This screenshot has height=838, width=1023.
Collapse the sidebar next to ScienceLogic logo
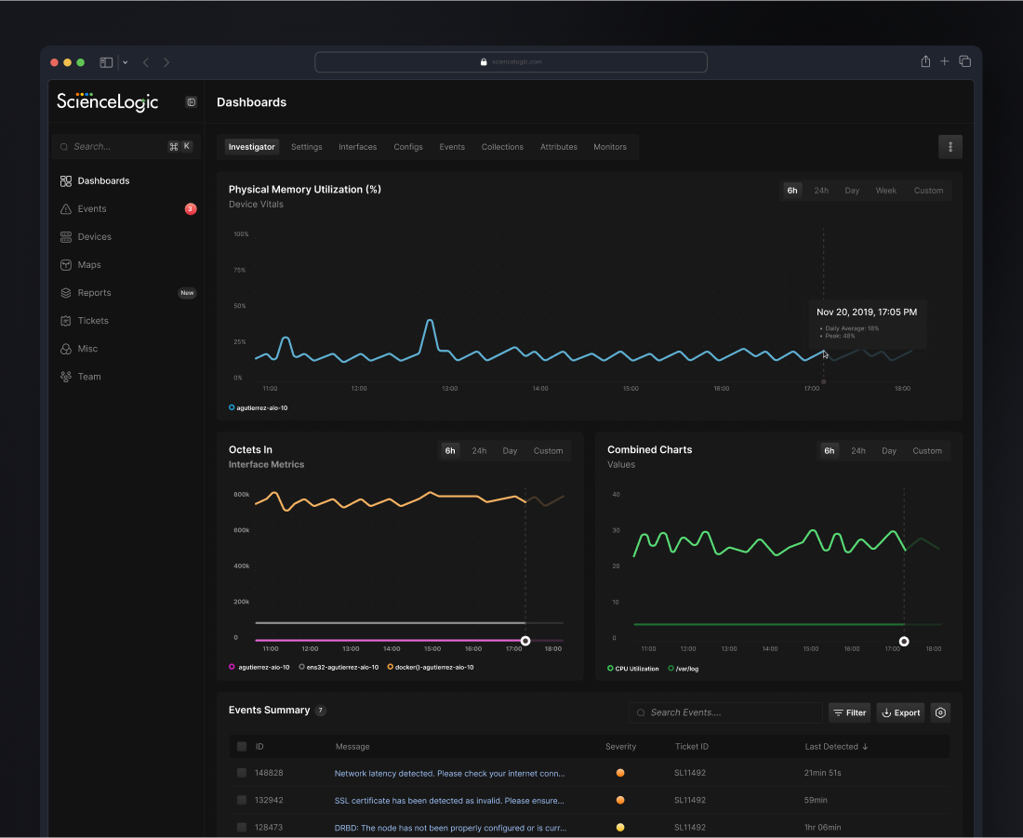(191, 102)
